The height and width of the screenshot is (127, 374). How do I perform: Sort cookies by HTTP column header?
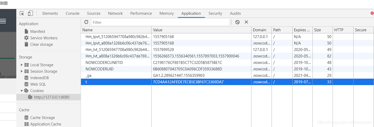343,30
